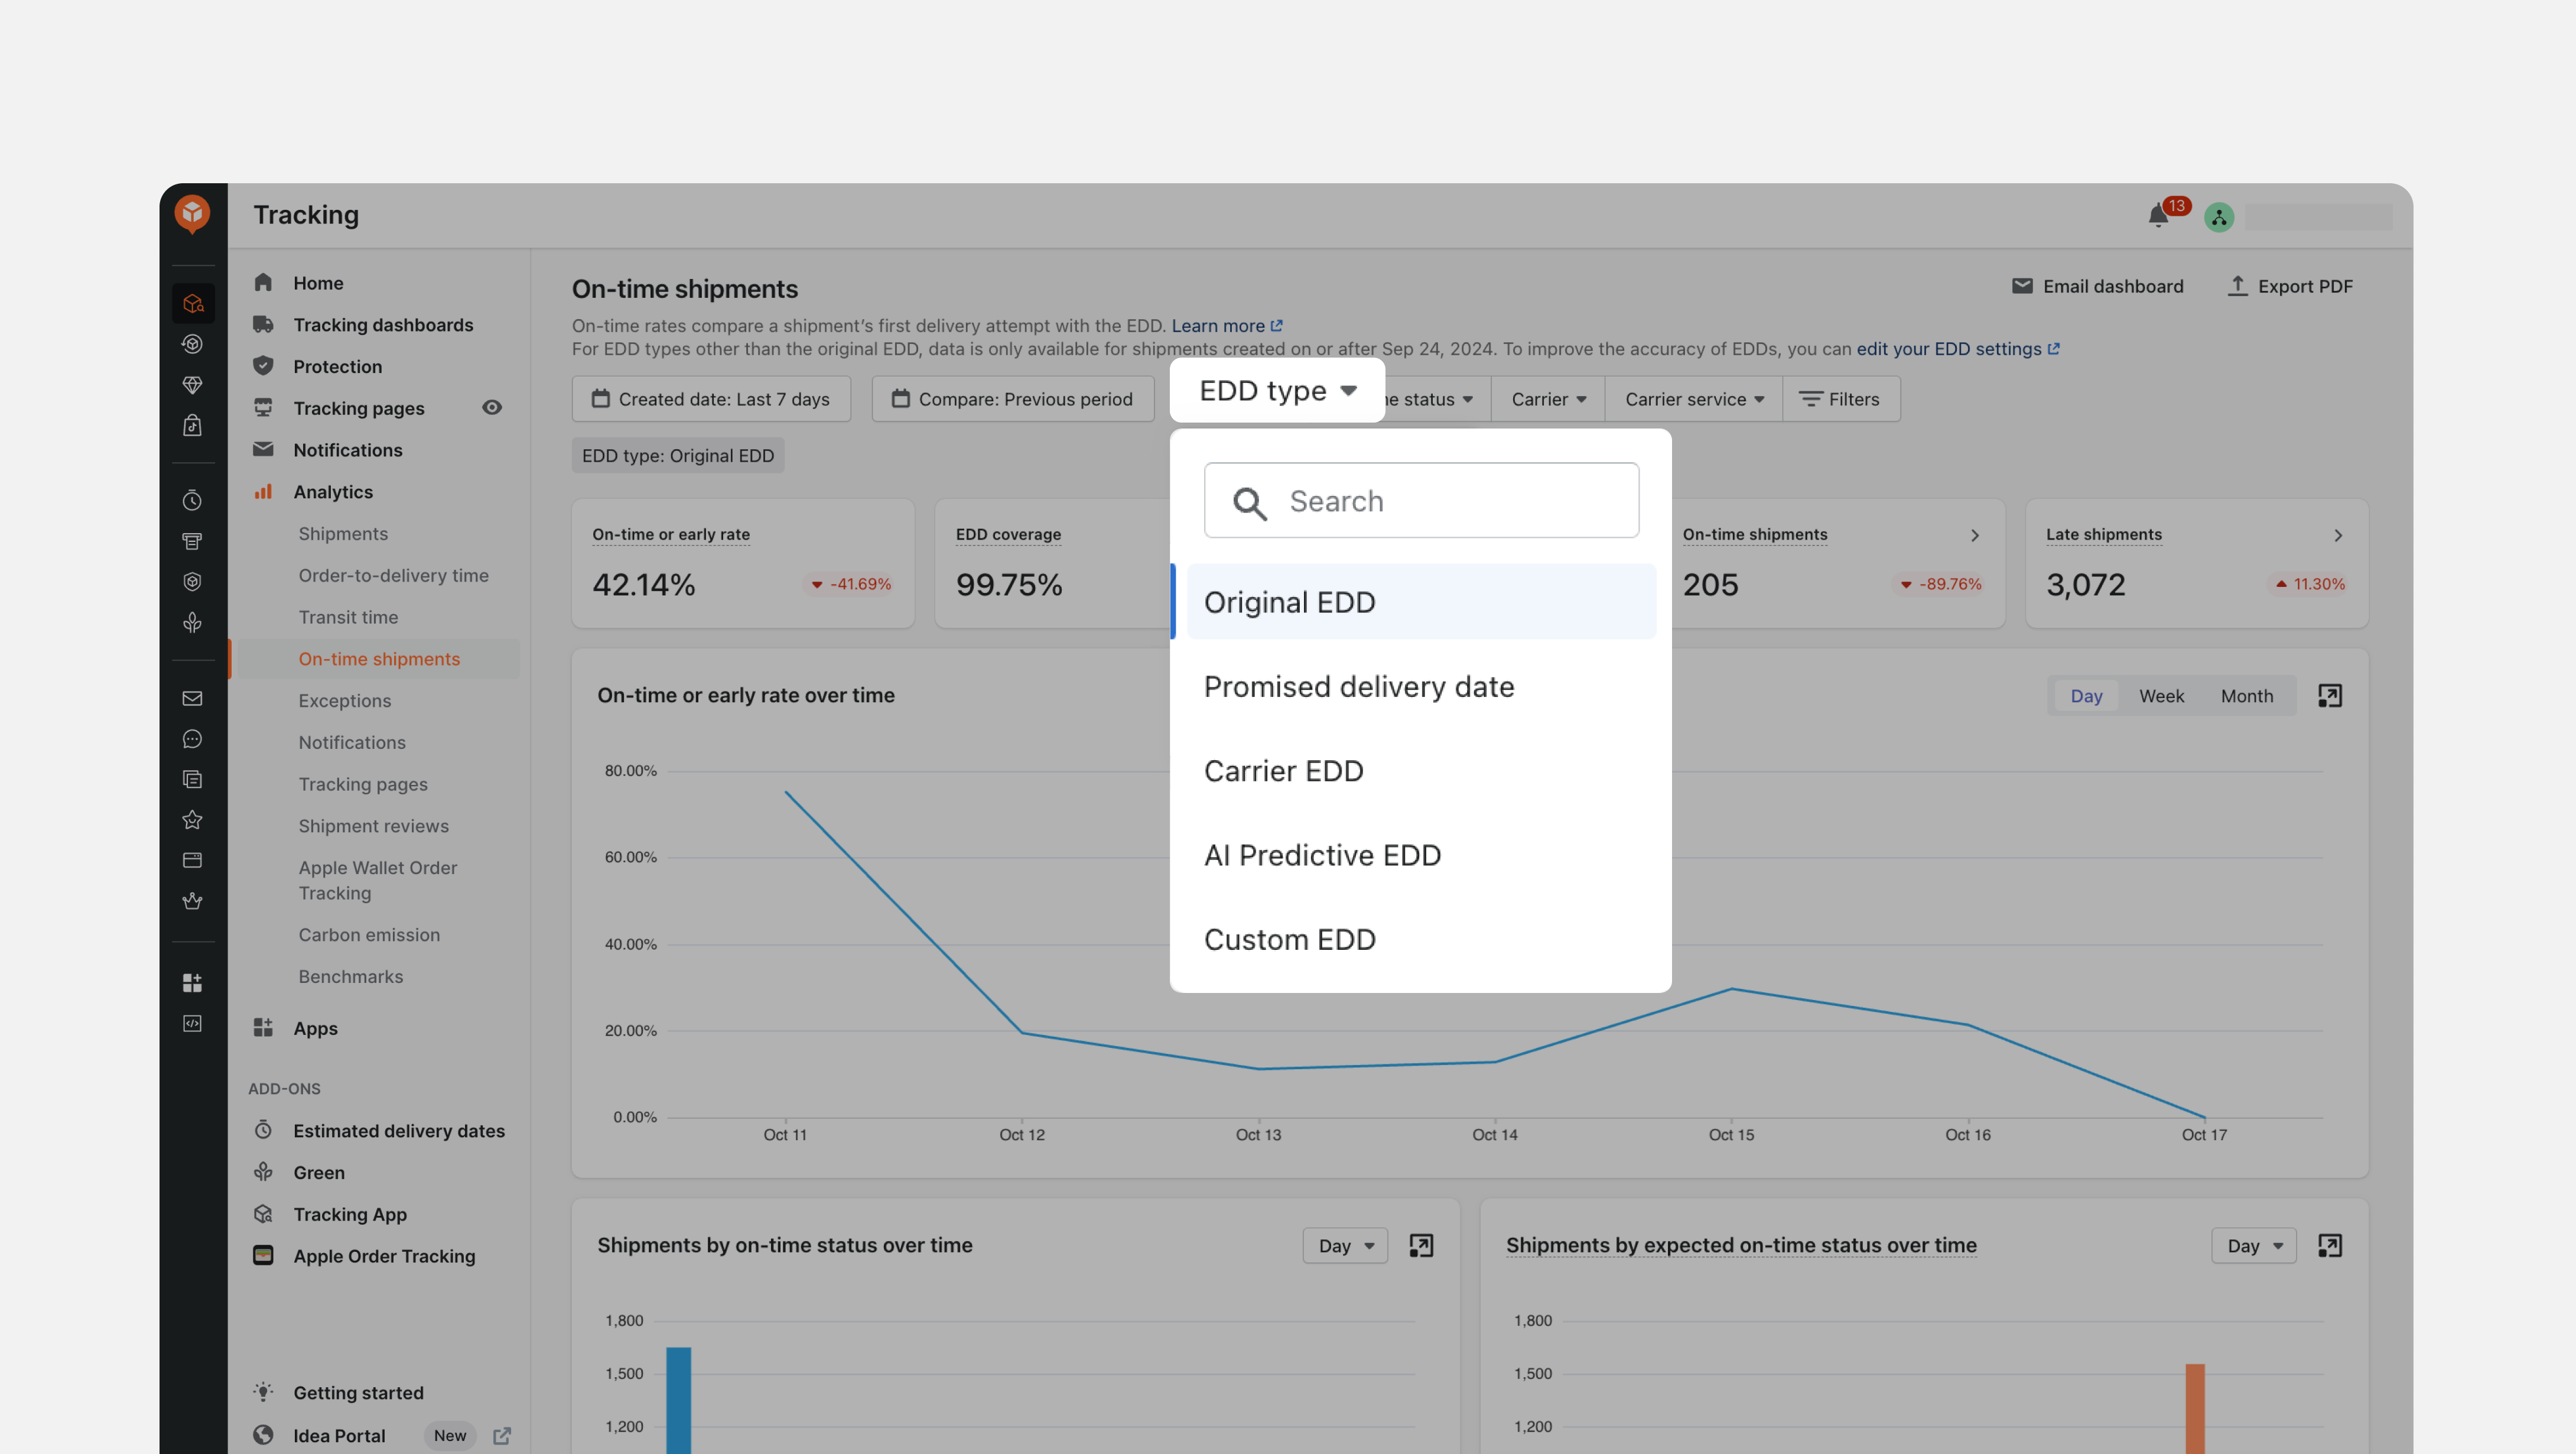Open the Carrier filter dropdown
The image size is (2576, 1454).
1548,400
